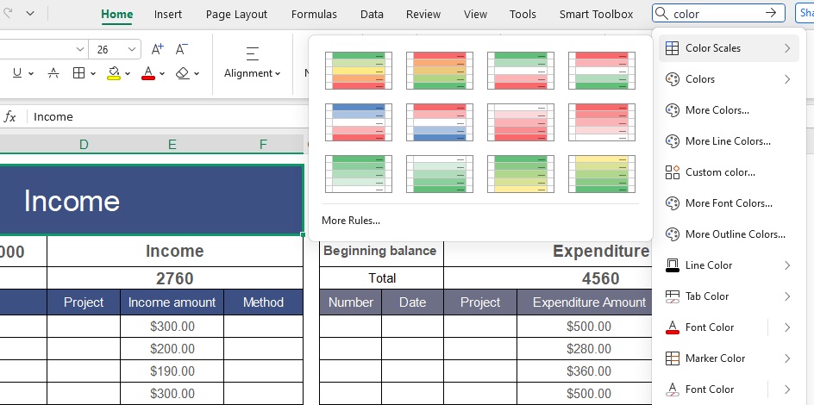Viewport: 814px width, 405px height.
Task: Click the fx insert function icon
Action: pos(9,116)
